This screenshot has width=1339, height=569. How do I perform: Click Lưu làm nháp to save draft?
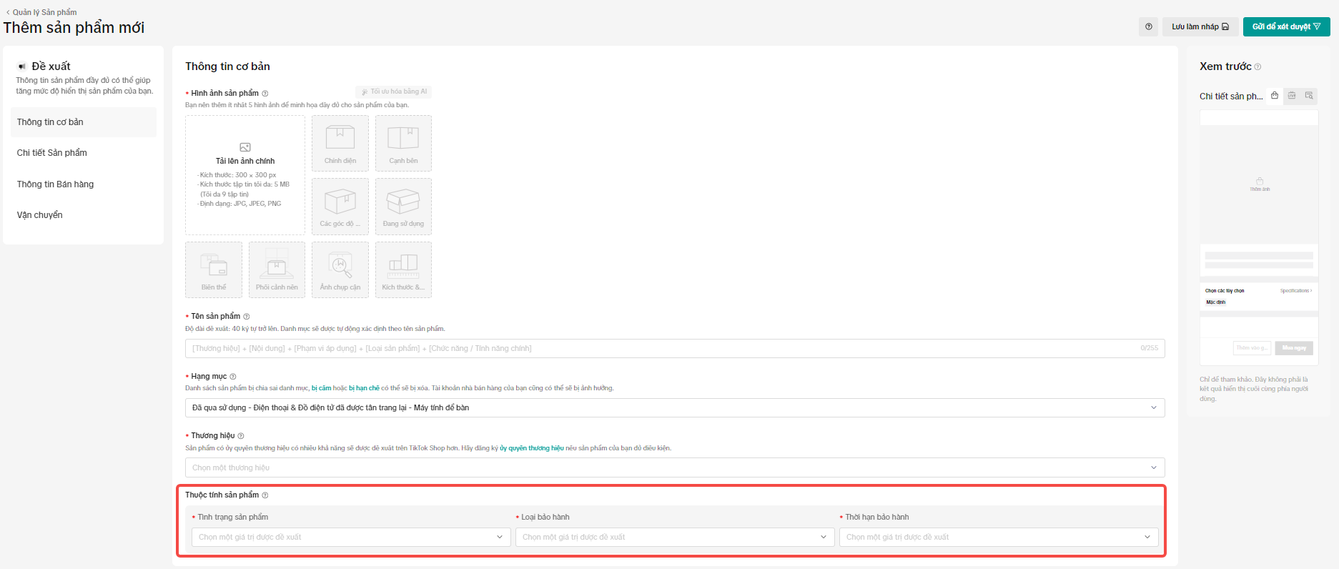tap(1200, 26)
